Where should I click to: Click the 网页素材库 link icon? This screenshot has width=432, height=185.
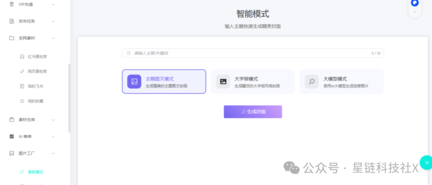pyautogui.click(x=22, y=71)
